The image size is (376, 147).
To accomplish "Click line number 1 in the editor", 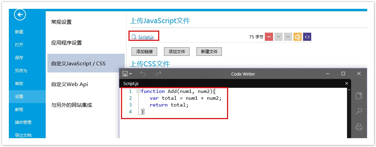I will click(x=131, y=91).
